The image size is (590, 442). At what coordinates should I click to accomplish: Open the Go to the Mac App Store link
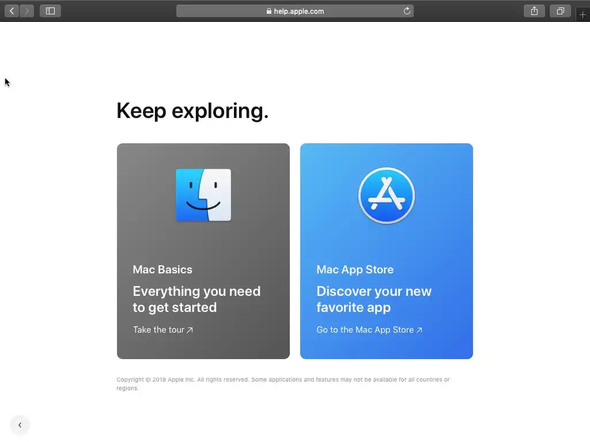[x=369, y=330]
